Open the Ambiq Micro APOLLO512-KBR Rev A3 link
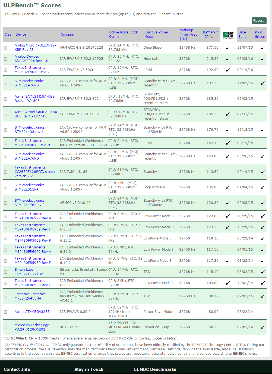The image size is (272, 374). 35,48
